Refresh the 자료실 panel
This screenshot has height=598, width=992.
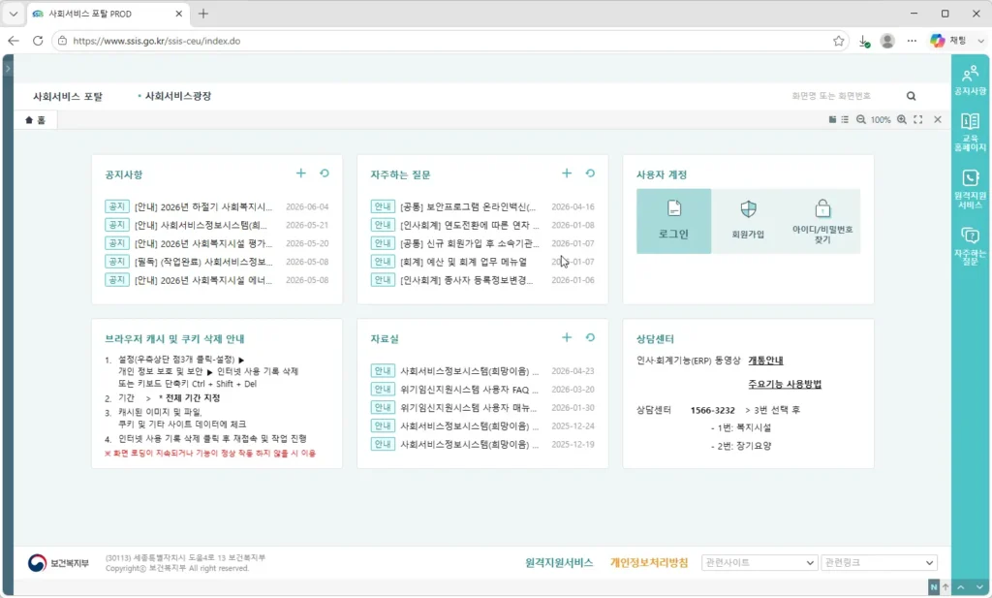(x=590, y=338)
